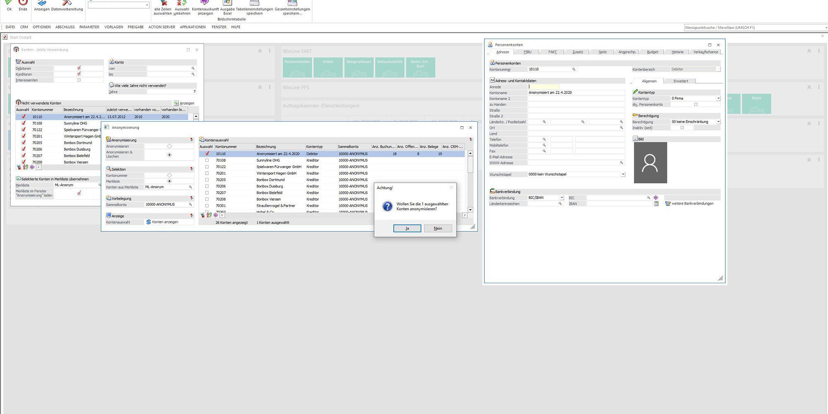This screenshot has height=414, width=828.
Task: Uncheck account 10110 in Kontenauswahl
Action: click(207, 154)
